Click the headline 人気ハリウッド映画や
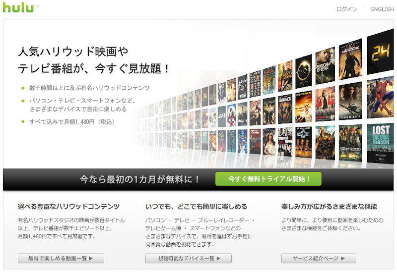Image resolution: width=397 pixels, height=273 pixels. point(73,52)
